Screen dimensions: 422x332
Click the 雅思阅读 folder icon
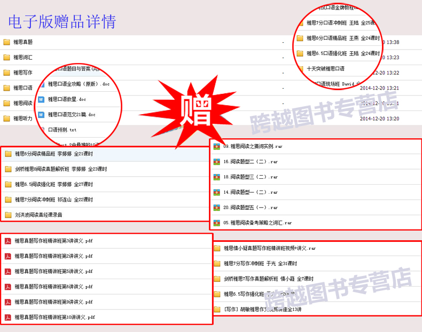pos(7,103)
